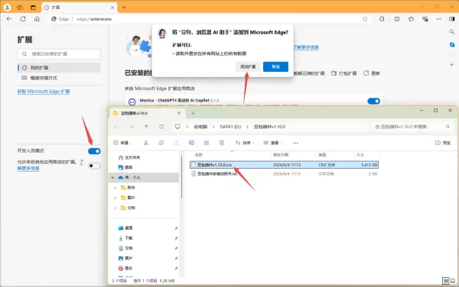Click This PC in Explorer breadcrumb
Screen dimensions: 459x287
pos(200,127)
